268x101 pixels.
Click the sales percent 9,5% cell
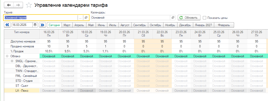(68, 51)
